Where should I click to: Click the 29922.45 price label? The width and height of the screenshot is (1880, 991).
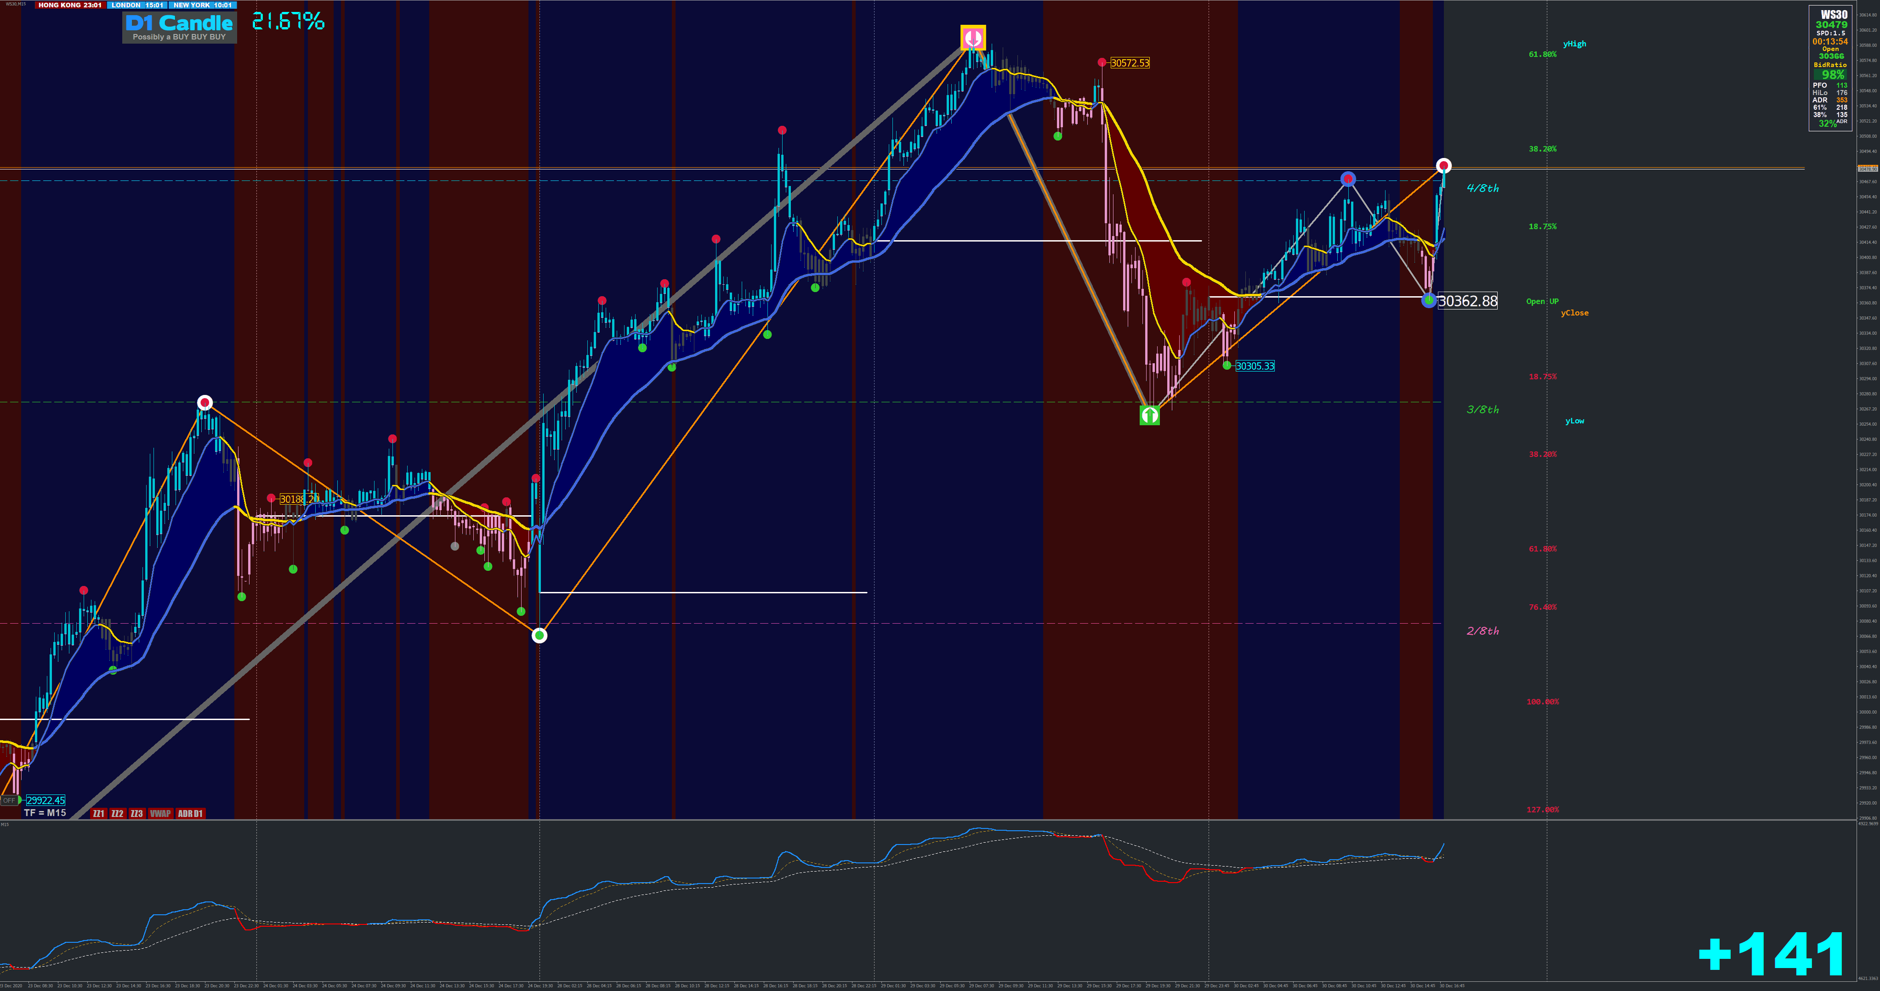[x=45, y=800]
